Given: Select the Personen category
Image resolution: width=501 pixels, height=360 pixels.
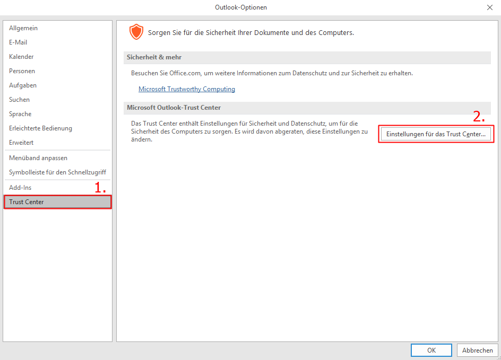Looking at the screenshot, I should [22, 71].
